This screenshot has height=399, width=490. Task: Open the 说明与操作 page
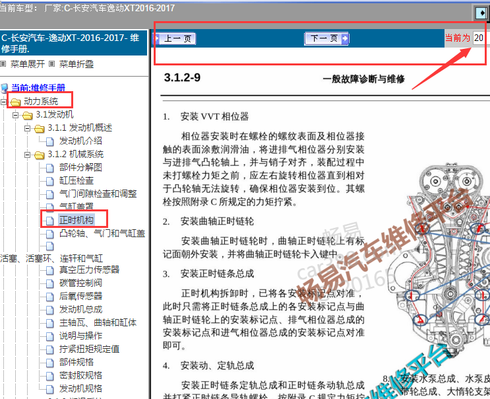tap(81, 336)
